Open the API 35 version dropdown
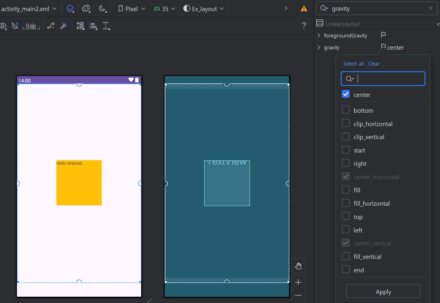The height and width of the screenshot is (303, 440). click(165, 9)
